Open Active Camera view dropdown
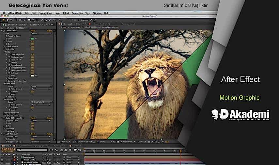The height and width of the screenshot is (165, 279). (127, 142)
